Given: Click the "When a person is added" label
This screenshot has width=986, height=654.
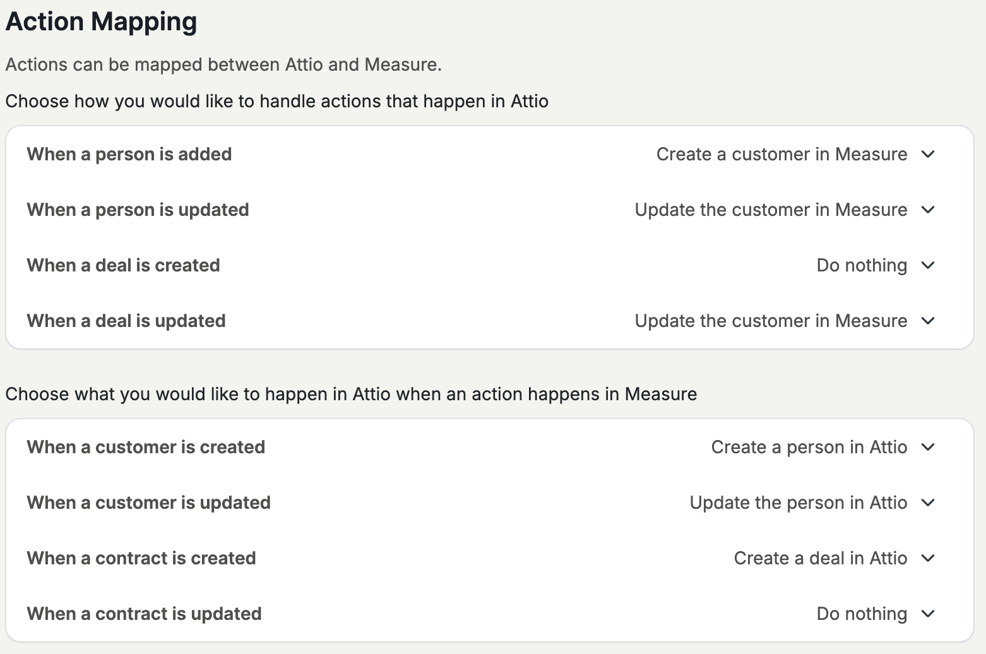Looking at the screenshot, I should [129, 155].
